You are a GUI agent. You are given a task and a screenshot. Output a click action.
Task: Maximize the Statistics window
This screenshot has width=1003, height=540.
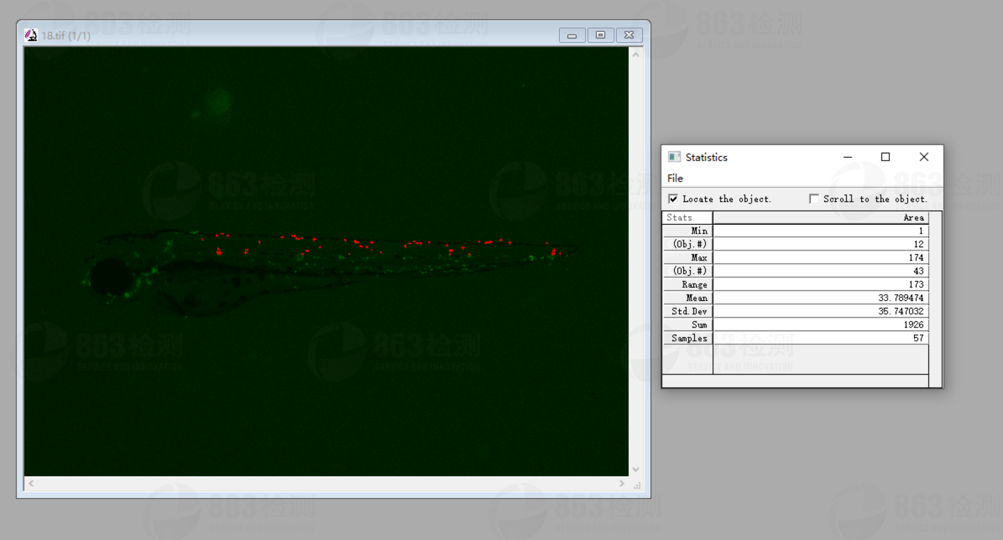tap(885, 157)
